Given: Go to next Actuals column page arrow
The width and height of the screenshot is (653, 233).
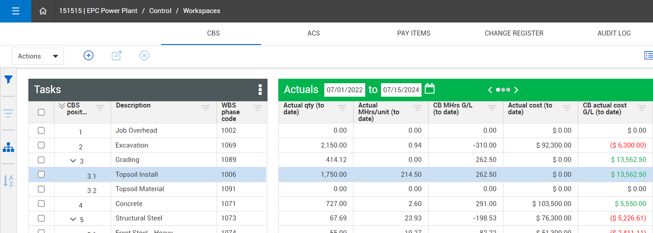Looking at the screenshot, I should point(516,90).
